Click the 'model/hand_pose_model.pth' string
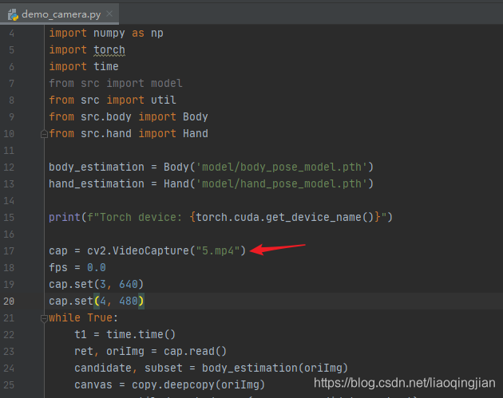 click(282, 184)
